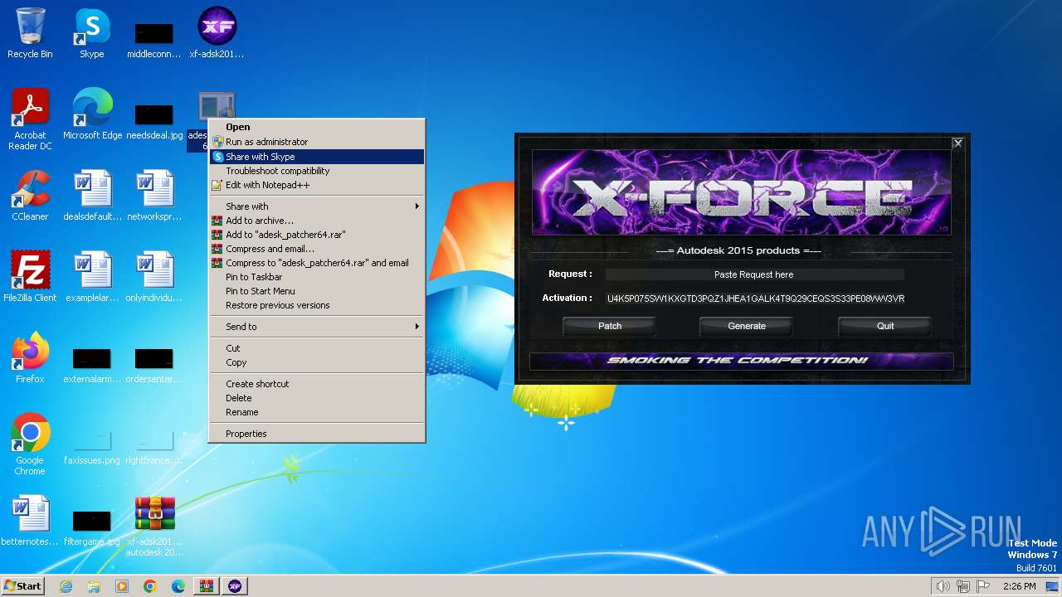The width and height of the screenshot is (1062, 597).
Task: Choose Add to "adesk_patcher64.rar"
Action: [x=317, y=235]
